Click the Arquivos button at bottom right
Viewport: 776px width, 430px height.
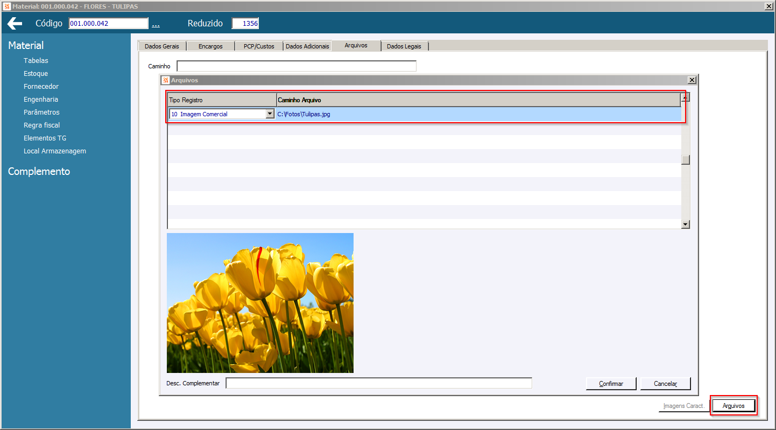pyautogui.click(x=733, y=406)
